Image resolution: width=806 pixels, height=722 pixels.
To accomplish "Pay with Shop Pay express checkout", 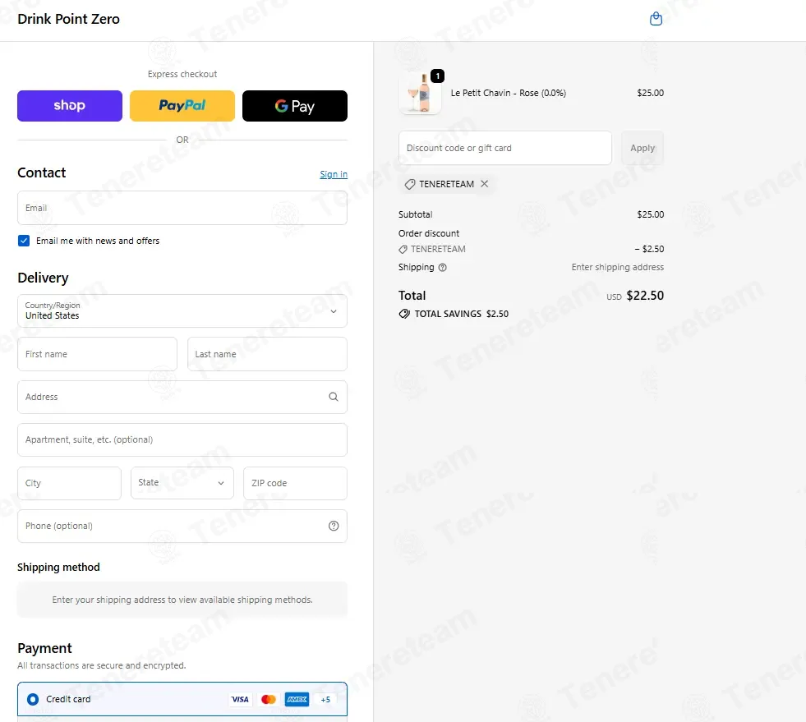I will (70, 106).
